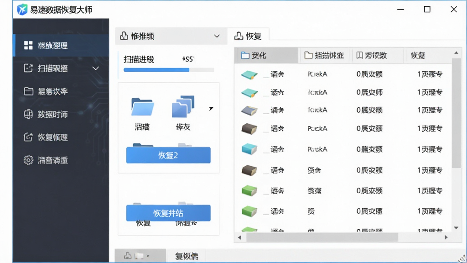
Task: Switch to the 复恢信 tab at the bottom
Action: tap(187, 256)
